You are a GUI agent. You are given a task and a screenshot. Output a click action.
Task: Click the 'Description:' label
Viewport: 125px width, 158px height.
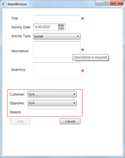[20, 51]
